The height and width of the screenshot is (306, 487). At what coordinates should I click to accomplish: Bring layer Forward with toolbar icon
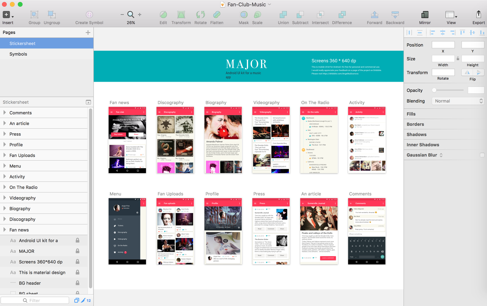pyautogui.click(x=374, y=15)
